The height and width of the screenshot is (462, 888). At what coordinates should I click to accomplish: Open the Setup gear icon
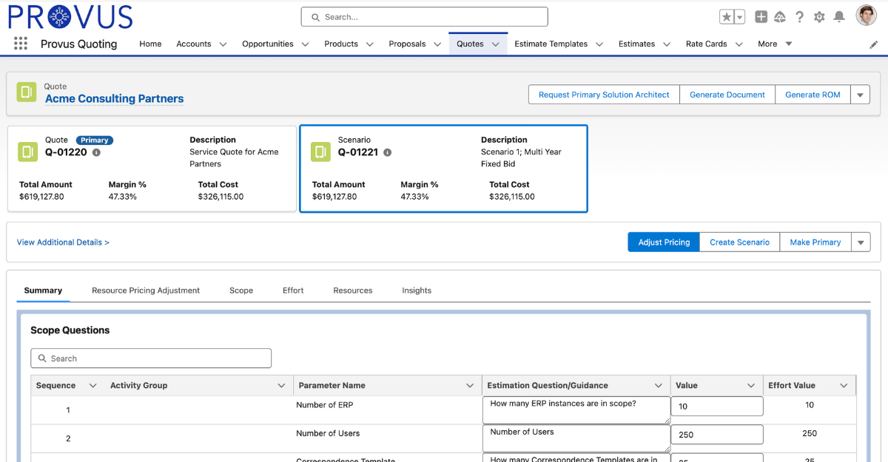(x=819, y=17)
